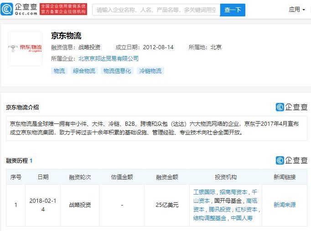The height and width of the screenshot is (231, 311).
Task: Select the 物流 tag
Action: (59, 71)
